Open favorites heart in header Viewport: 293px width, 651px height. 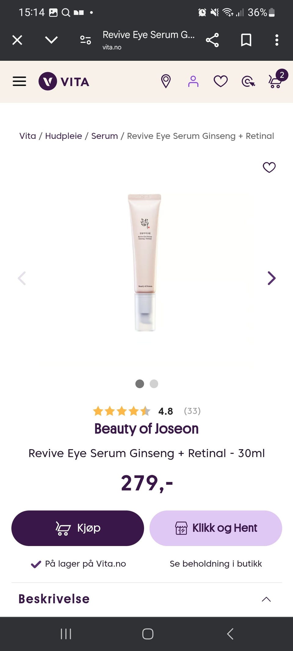coord(221,81)
